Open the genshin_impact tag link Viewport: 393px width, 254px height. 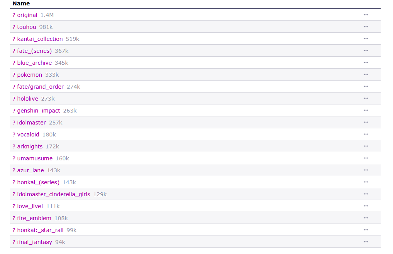click(x=39, y=111)
